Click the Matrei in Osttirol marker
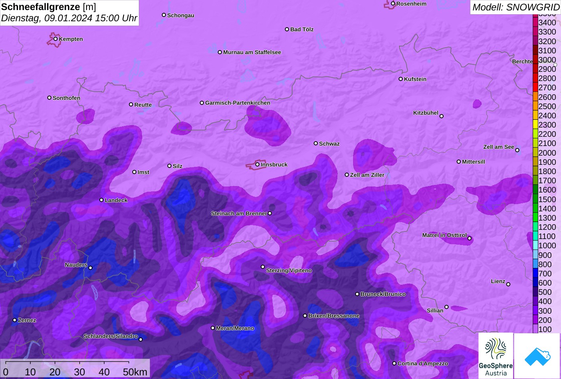Viewport: 561px width, 379px height. click(470, 238)
